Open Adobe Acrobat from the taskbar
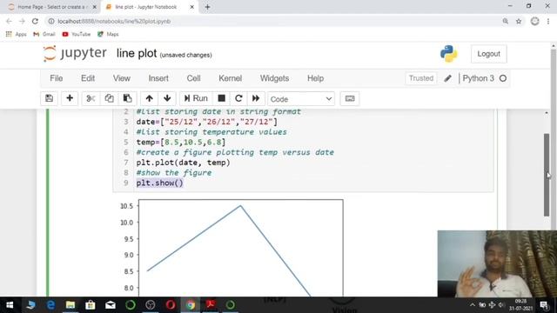 coord(211,305)
